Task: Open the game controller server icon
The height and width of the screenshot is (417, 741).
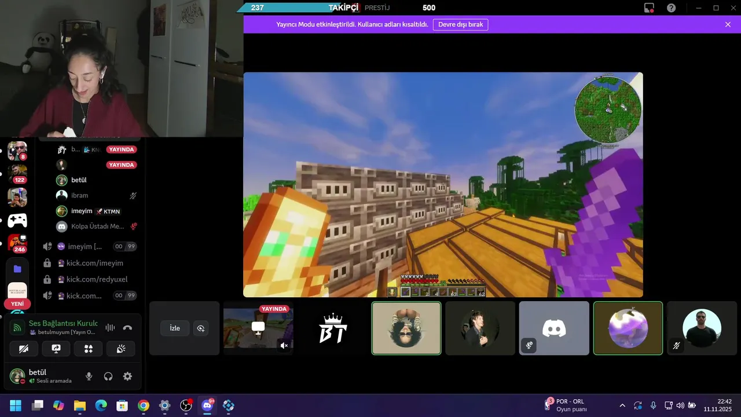Action: coord(17,221)
